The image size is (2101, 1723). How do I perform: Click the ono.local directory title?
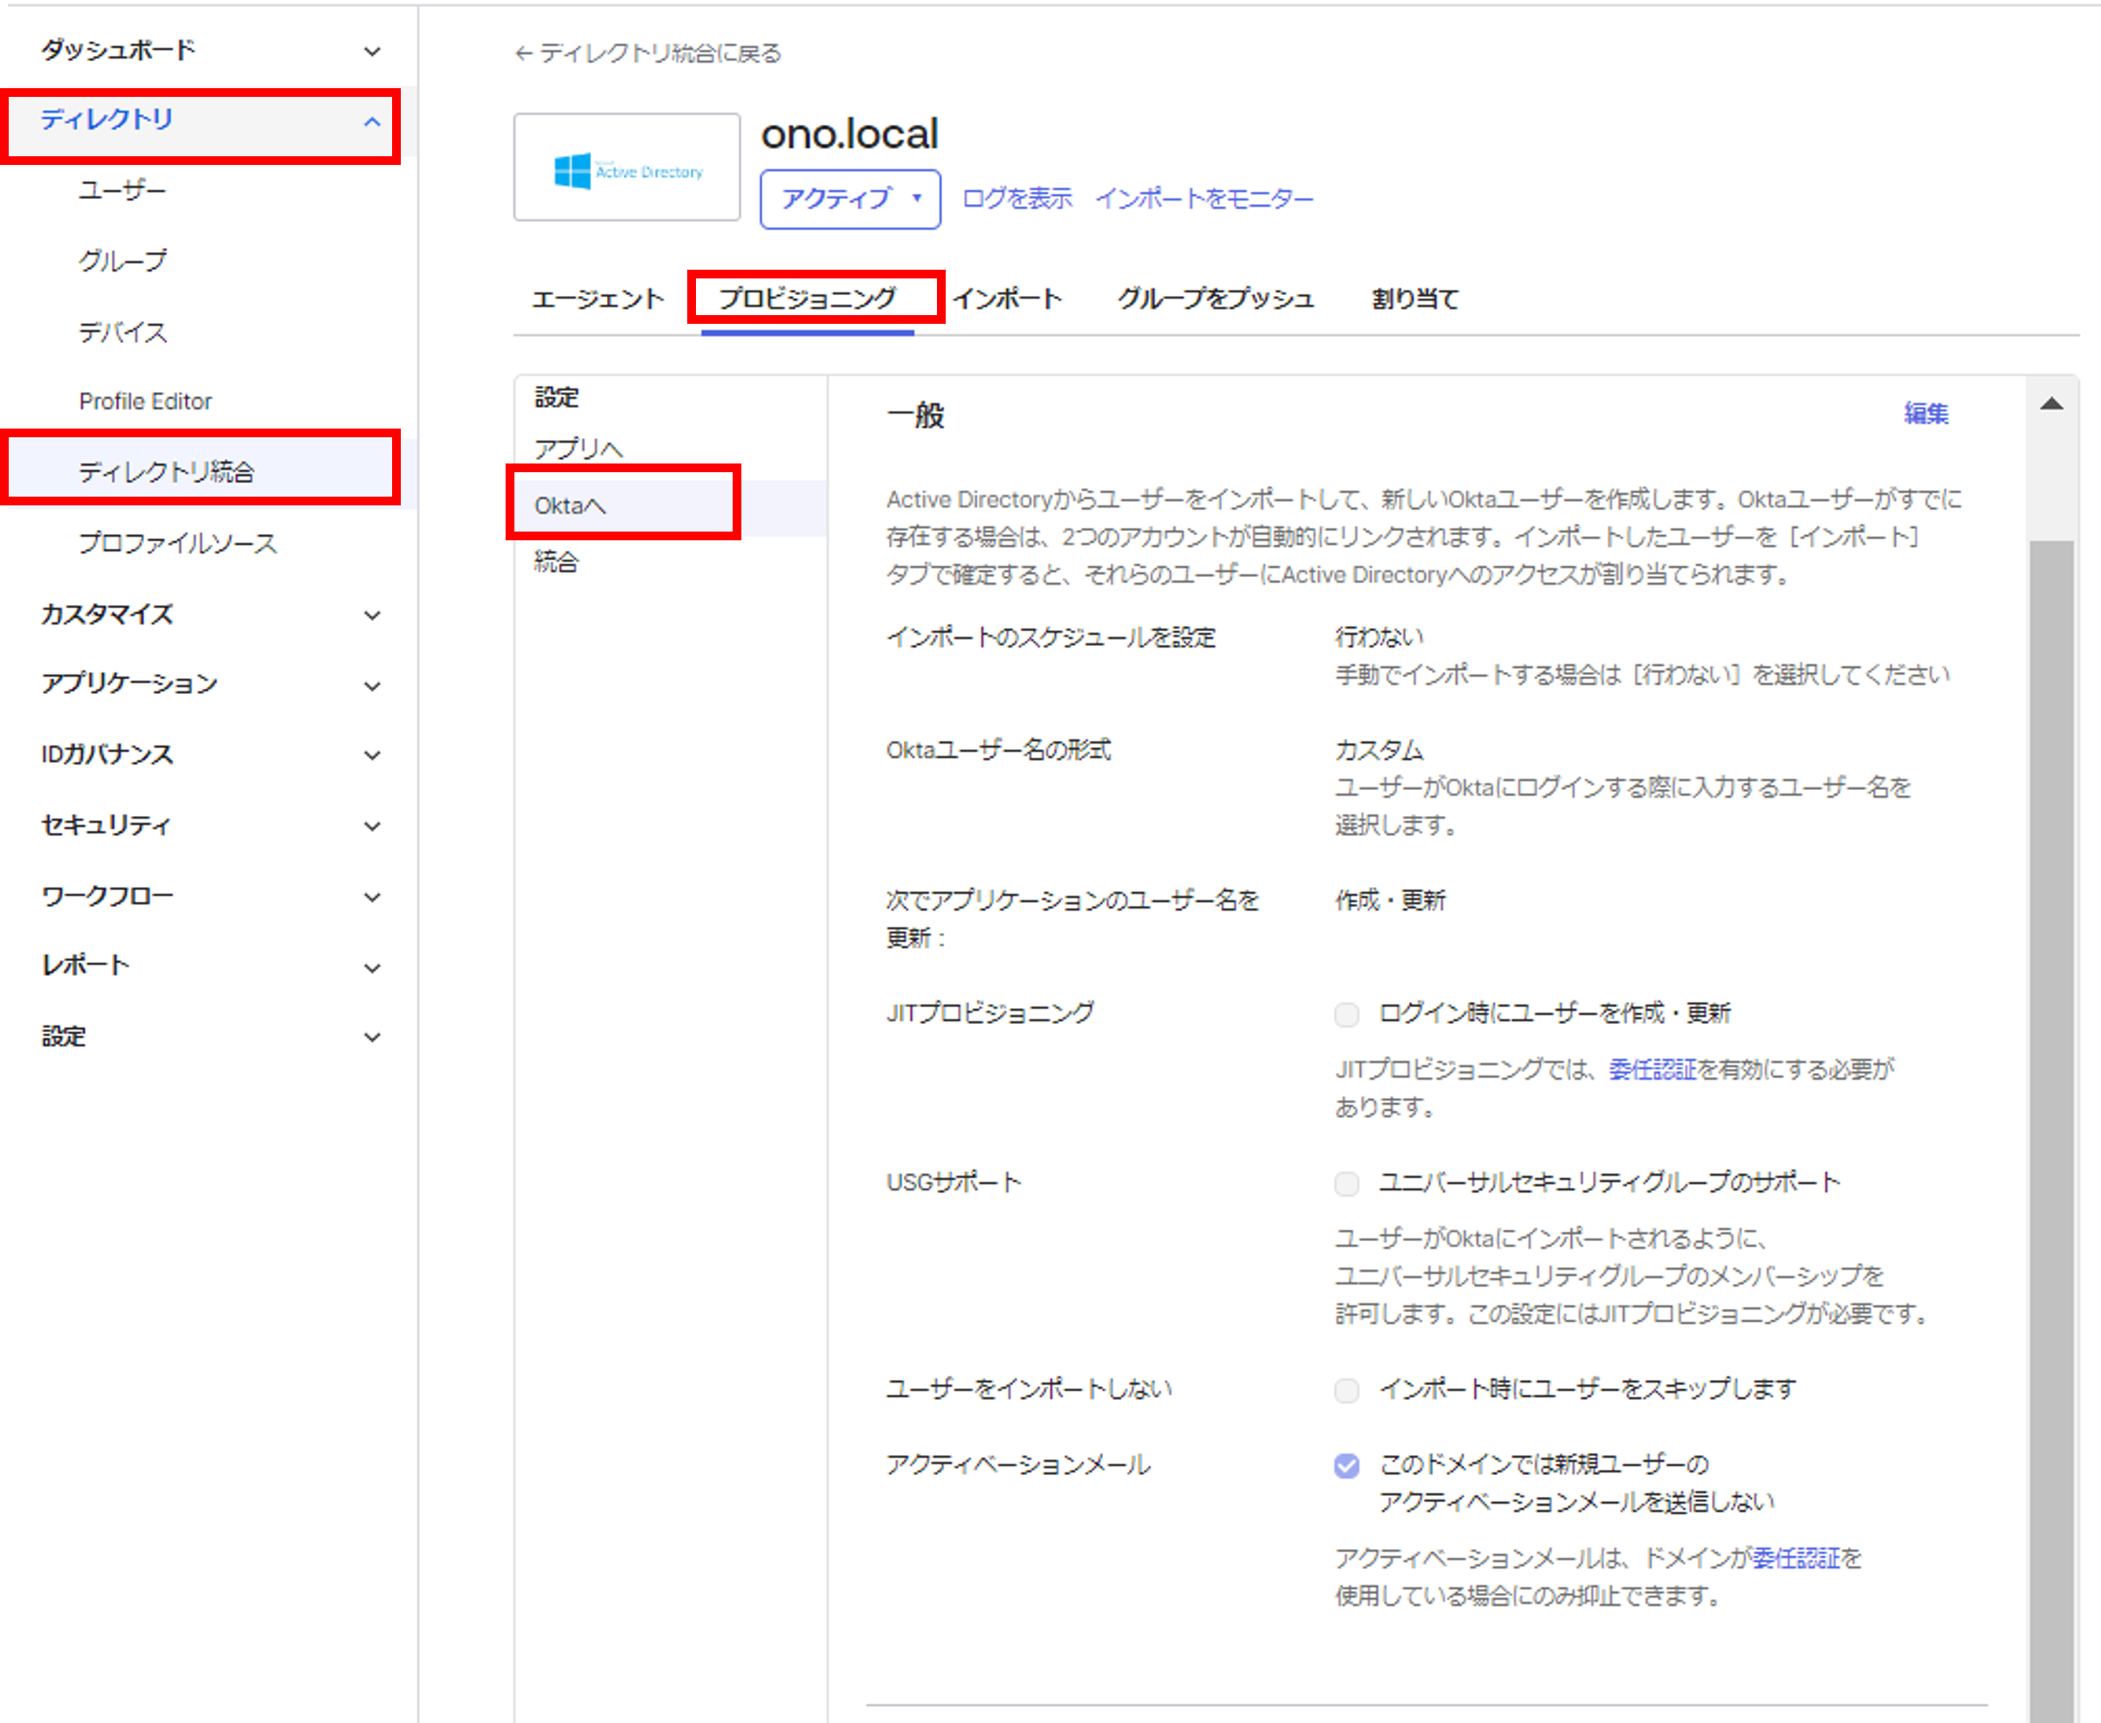point(849,133)
